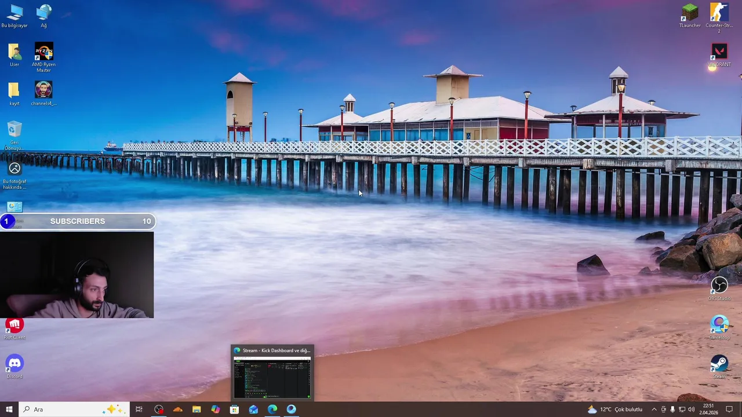
Task: Open the VALORANT desktop shortcut
Action: click(719, 55)
